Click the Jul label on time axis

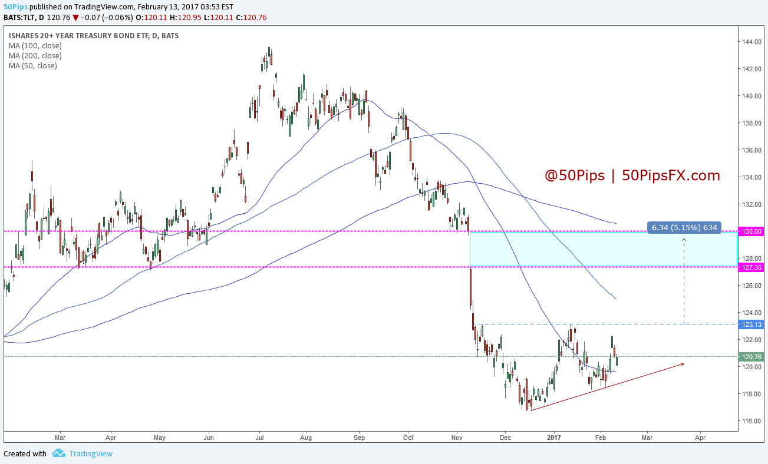259,438
